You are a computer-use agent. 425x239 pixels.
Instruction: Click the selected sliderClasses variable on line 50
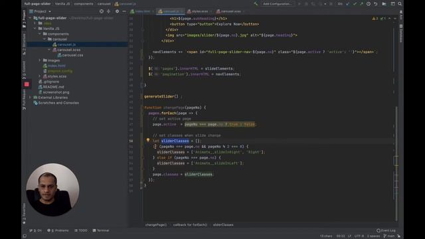175,141
